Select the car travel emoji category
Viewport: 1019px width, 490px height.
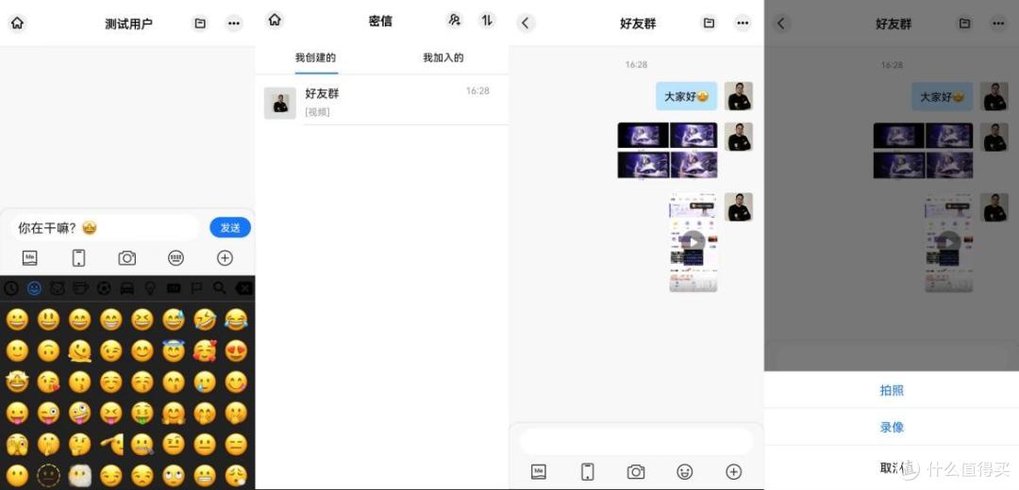[x=127, y=288]
